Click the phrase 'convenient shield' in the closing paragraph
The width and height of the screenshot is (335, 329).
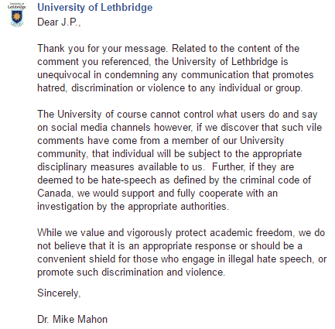pos(77,259)
